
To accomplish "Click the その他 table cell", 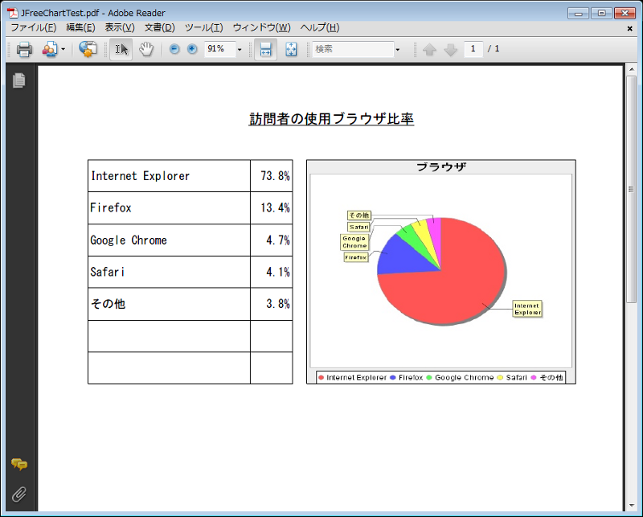I will 169,304.
